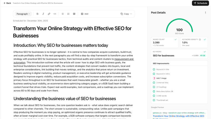Click the Scheduled for December 30th text
This screenshot has height=119, width=211.
pyautogui.click(x=30, y=21)
